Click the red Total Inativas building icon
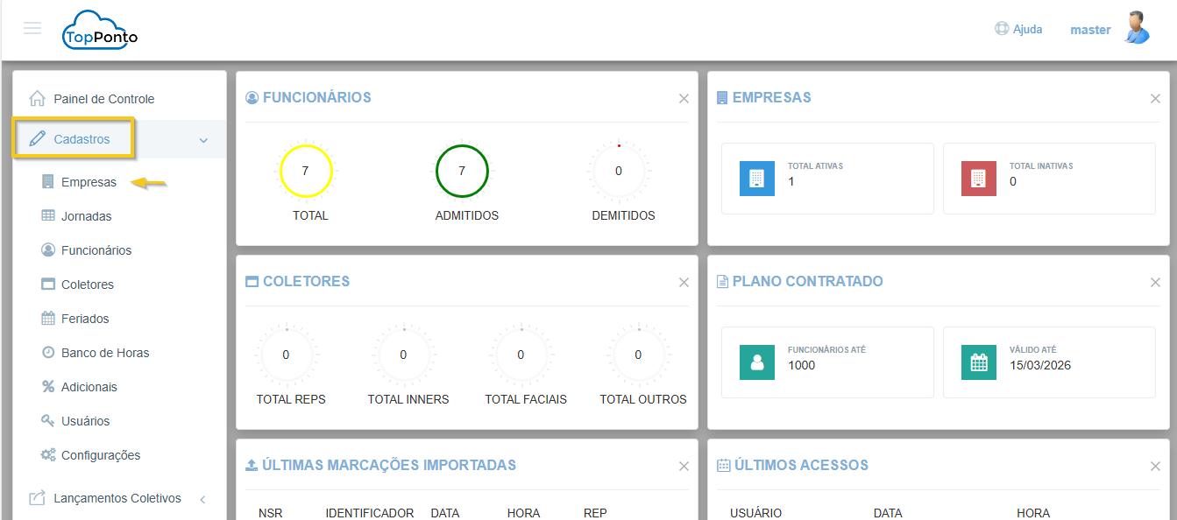Image resolution: width=1177 pixels, height=520 pixels. [x=978, y=179]
